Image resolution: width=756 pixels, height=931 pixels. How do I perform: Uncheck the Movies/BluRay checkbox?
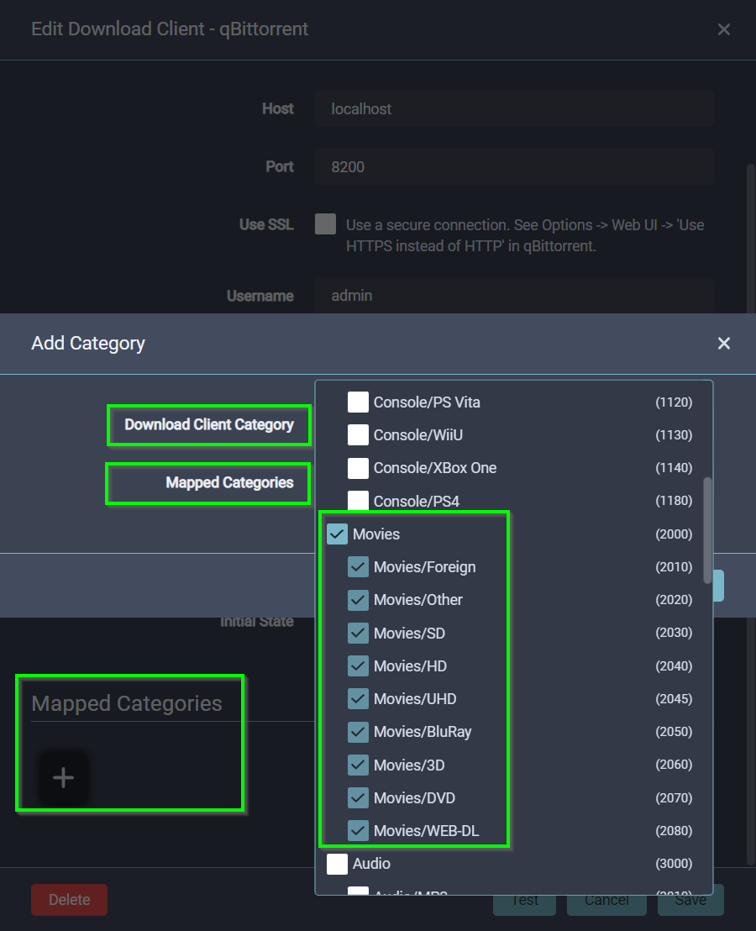(x=359, y=732)
